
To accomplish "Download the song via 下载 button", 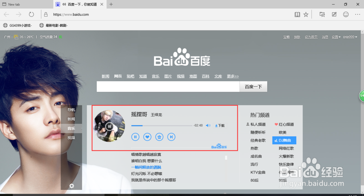I will click(219, 125).
